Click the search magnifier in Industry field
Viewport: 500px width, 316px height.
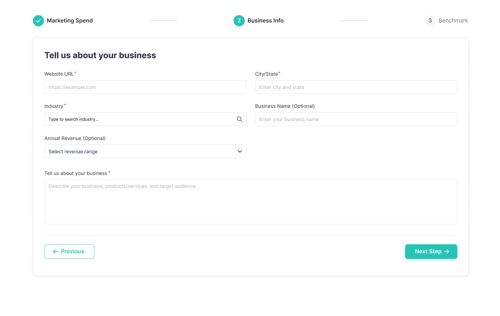tap(239, 119)
